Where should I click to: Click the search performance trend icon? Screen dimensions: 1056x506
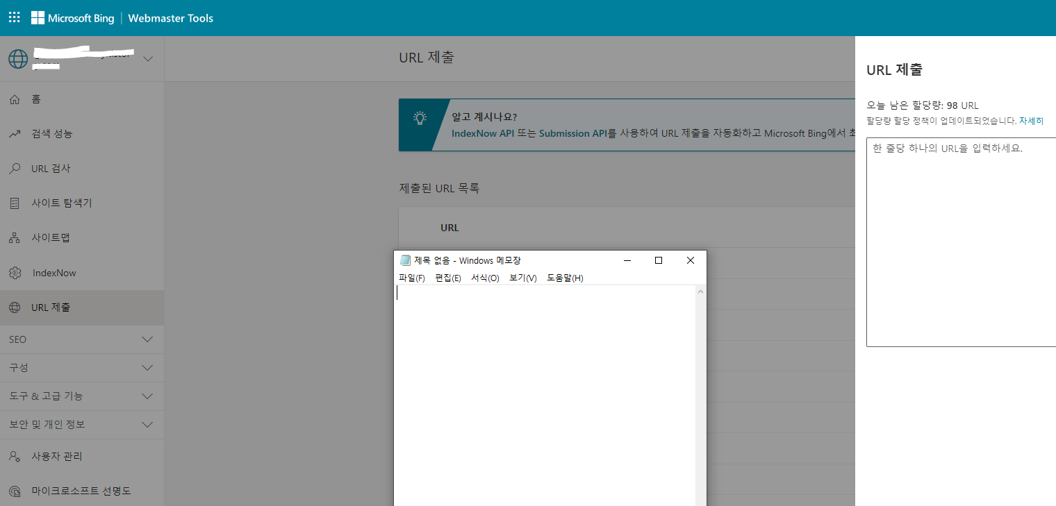(x=15, y=134)
